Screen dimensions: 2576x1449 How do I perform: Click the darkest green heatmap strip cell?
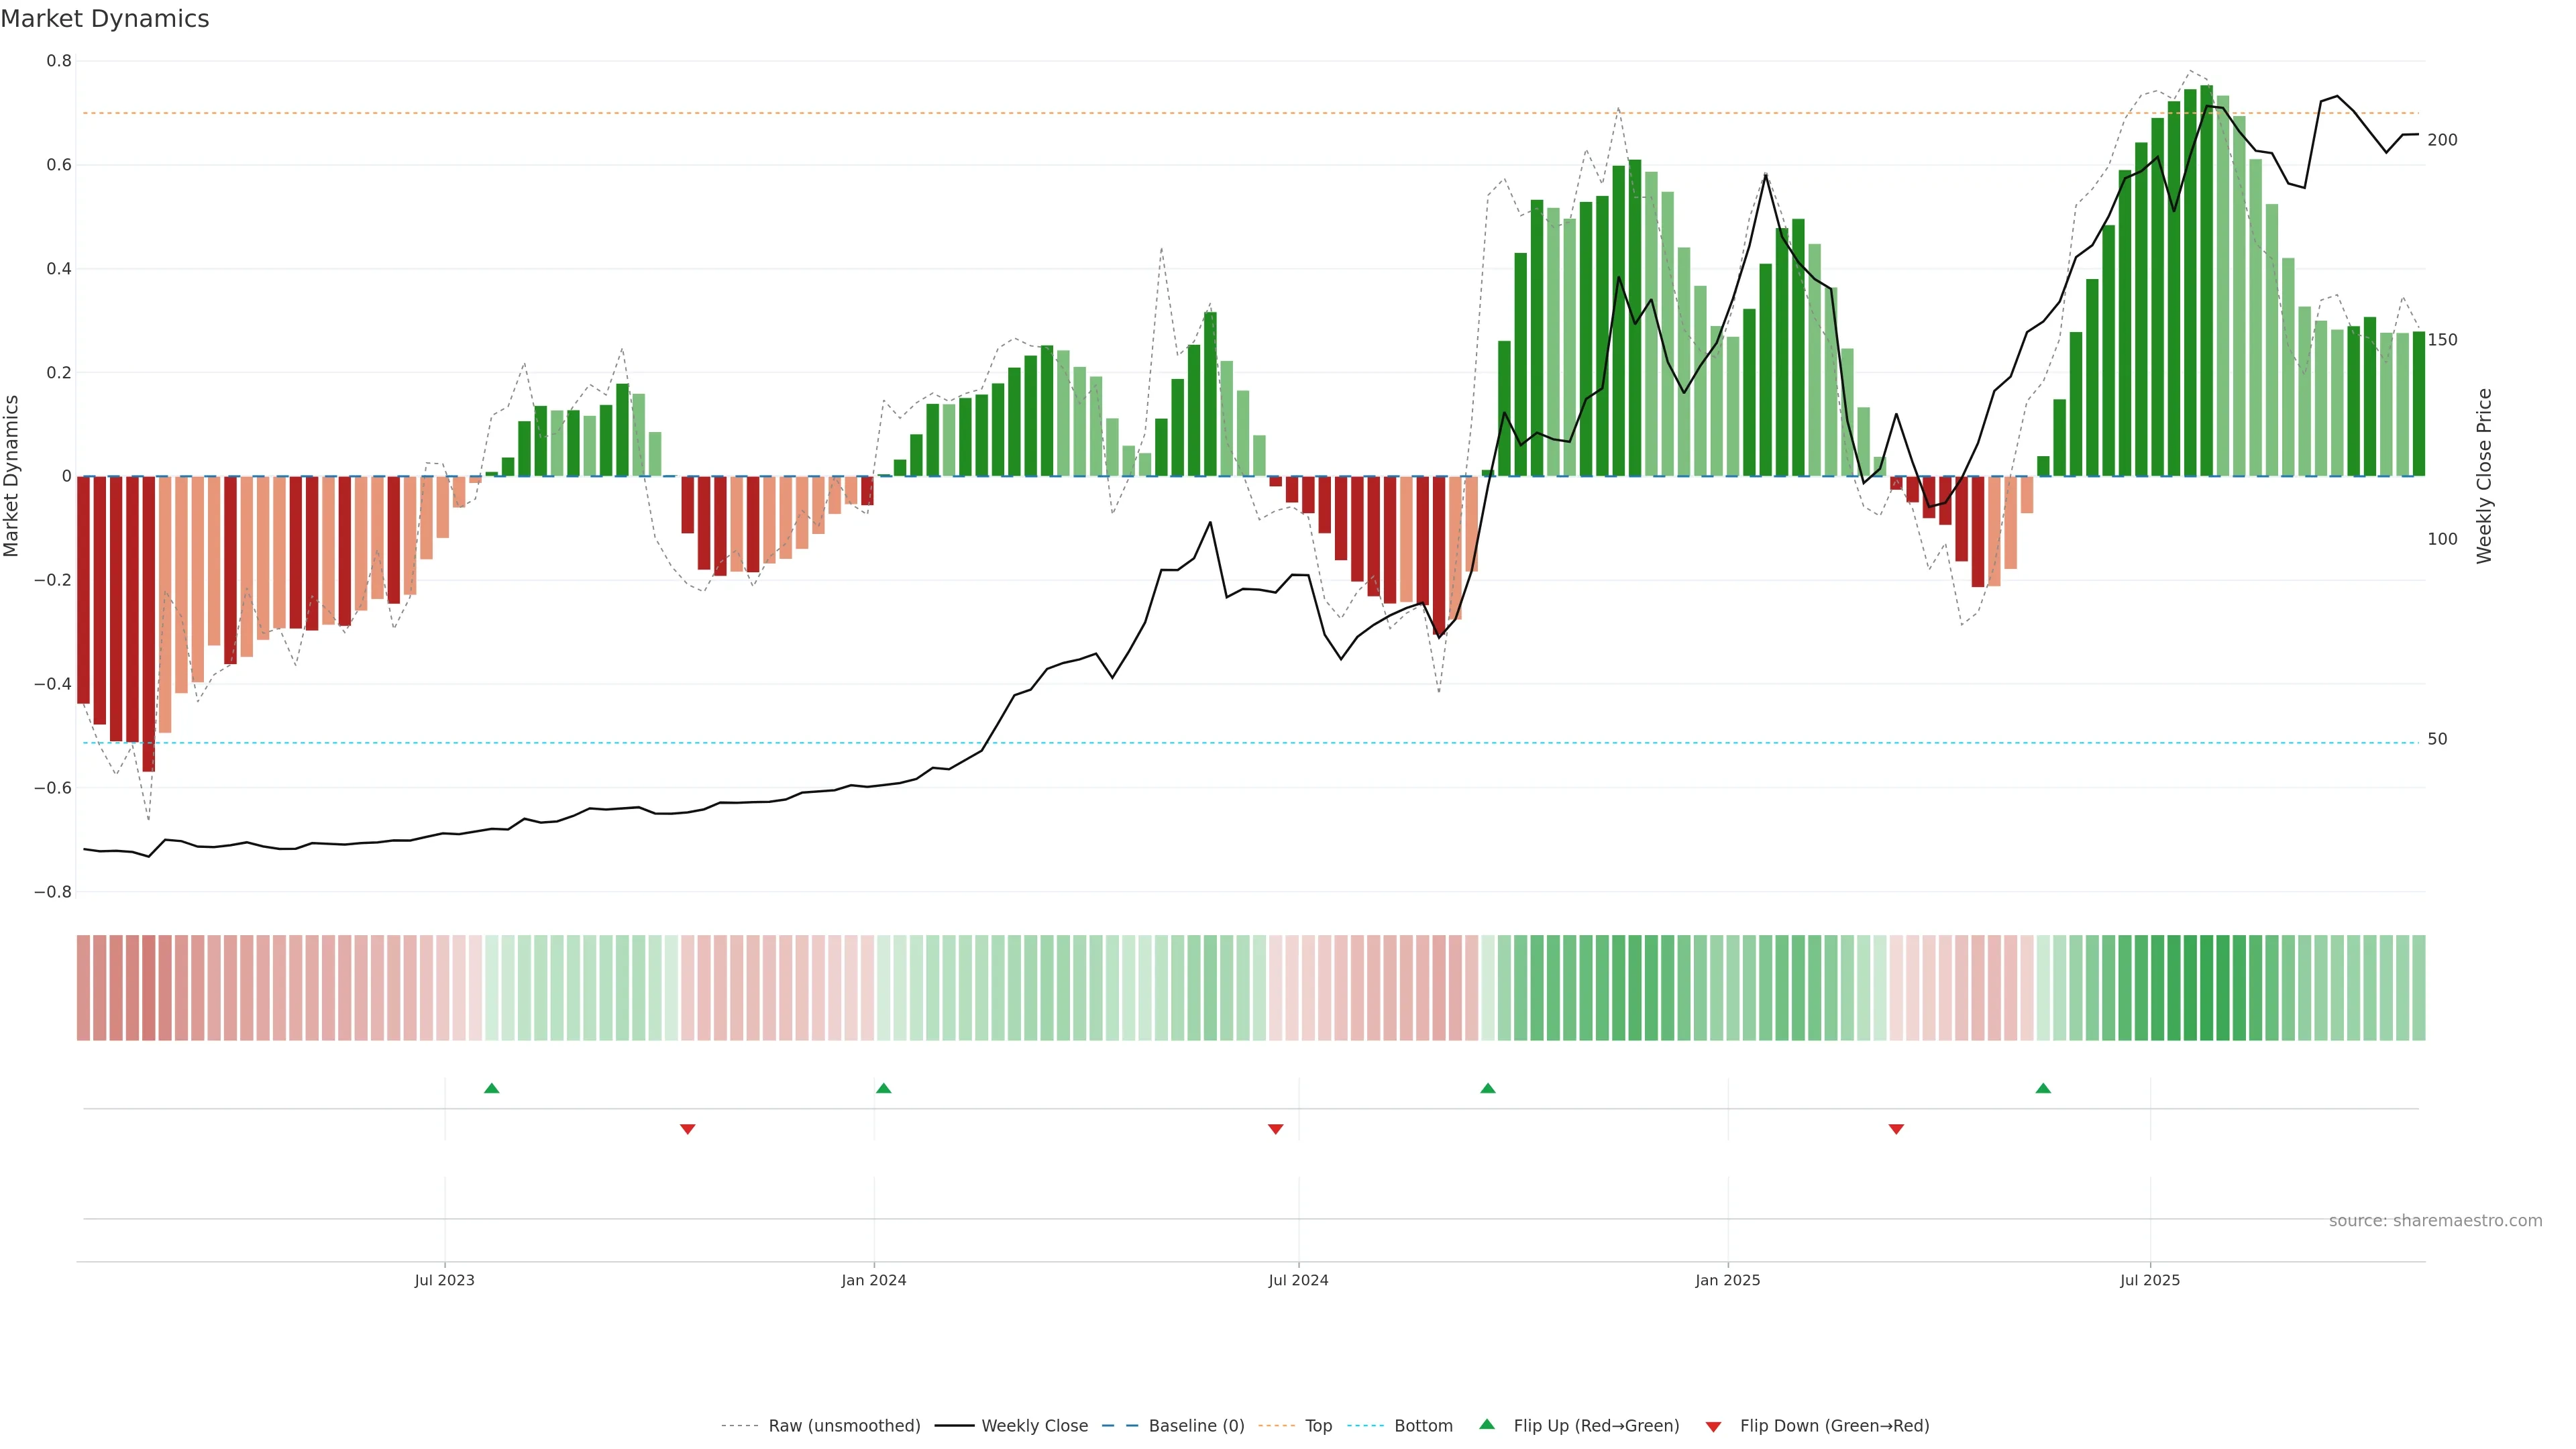pyautogui.click(x=2206, y=988)
